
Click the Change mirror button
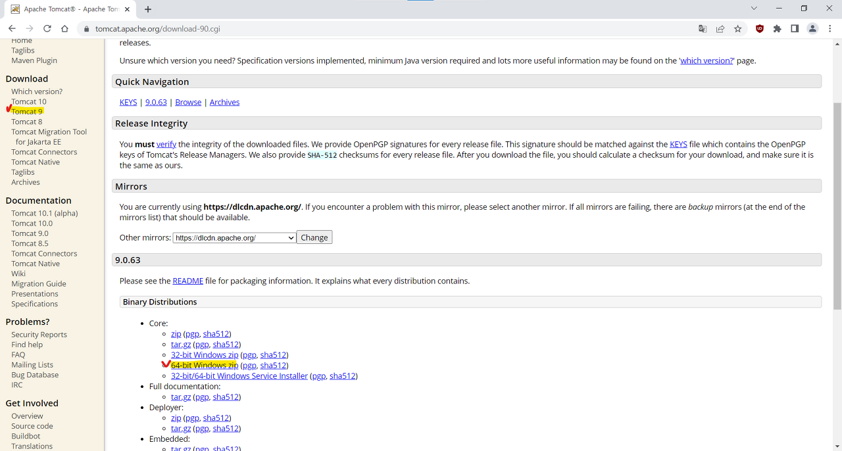314,237
